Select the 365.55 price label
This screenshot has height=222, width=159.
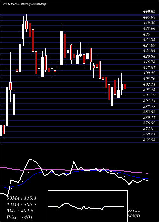tap(150, 140)
